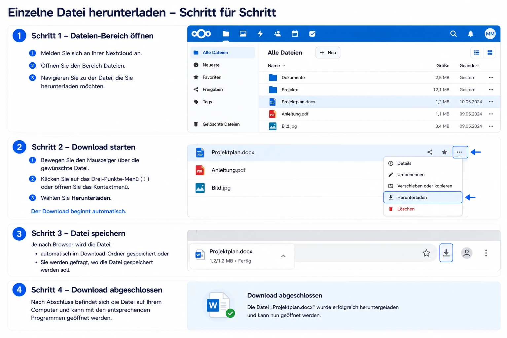507x338 pixels.
Task: Switch to grid view icon
Action: pyautogui.click(x=490, y=52)
